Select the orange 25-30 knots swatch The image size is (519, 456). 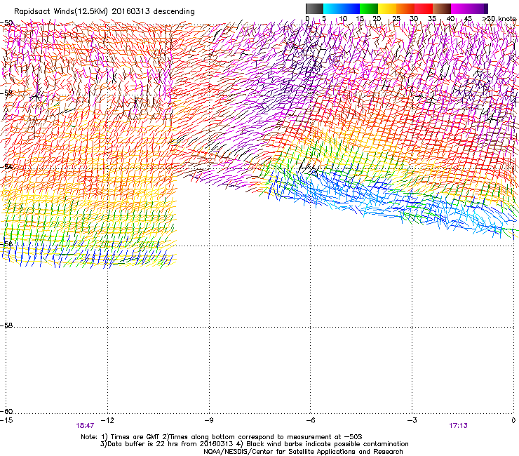[405, 8]
